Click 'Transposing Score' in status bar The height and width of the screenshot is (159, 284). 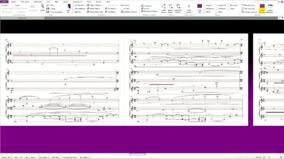pos(70,157)
